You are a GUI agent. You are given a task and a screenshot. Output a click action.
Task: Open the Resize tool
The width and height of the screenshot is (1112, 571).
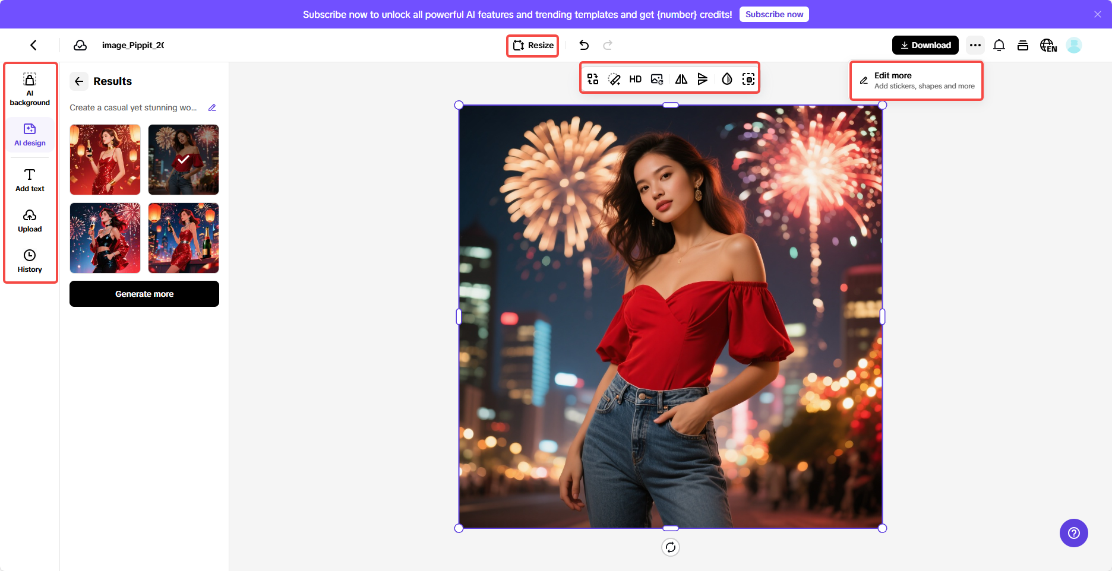point(532,45)
